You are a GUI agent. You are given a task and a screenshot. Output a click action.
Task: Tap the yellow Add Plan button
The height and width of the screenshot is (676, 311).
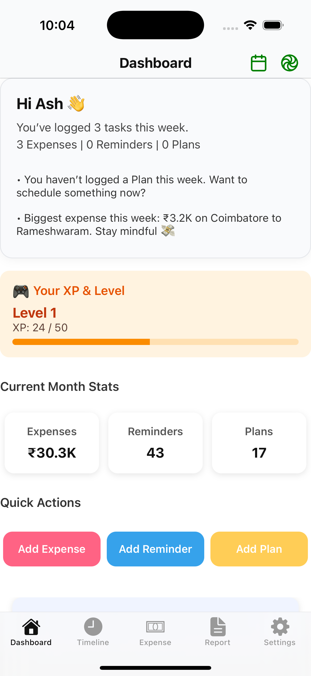tap(259, 549)
